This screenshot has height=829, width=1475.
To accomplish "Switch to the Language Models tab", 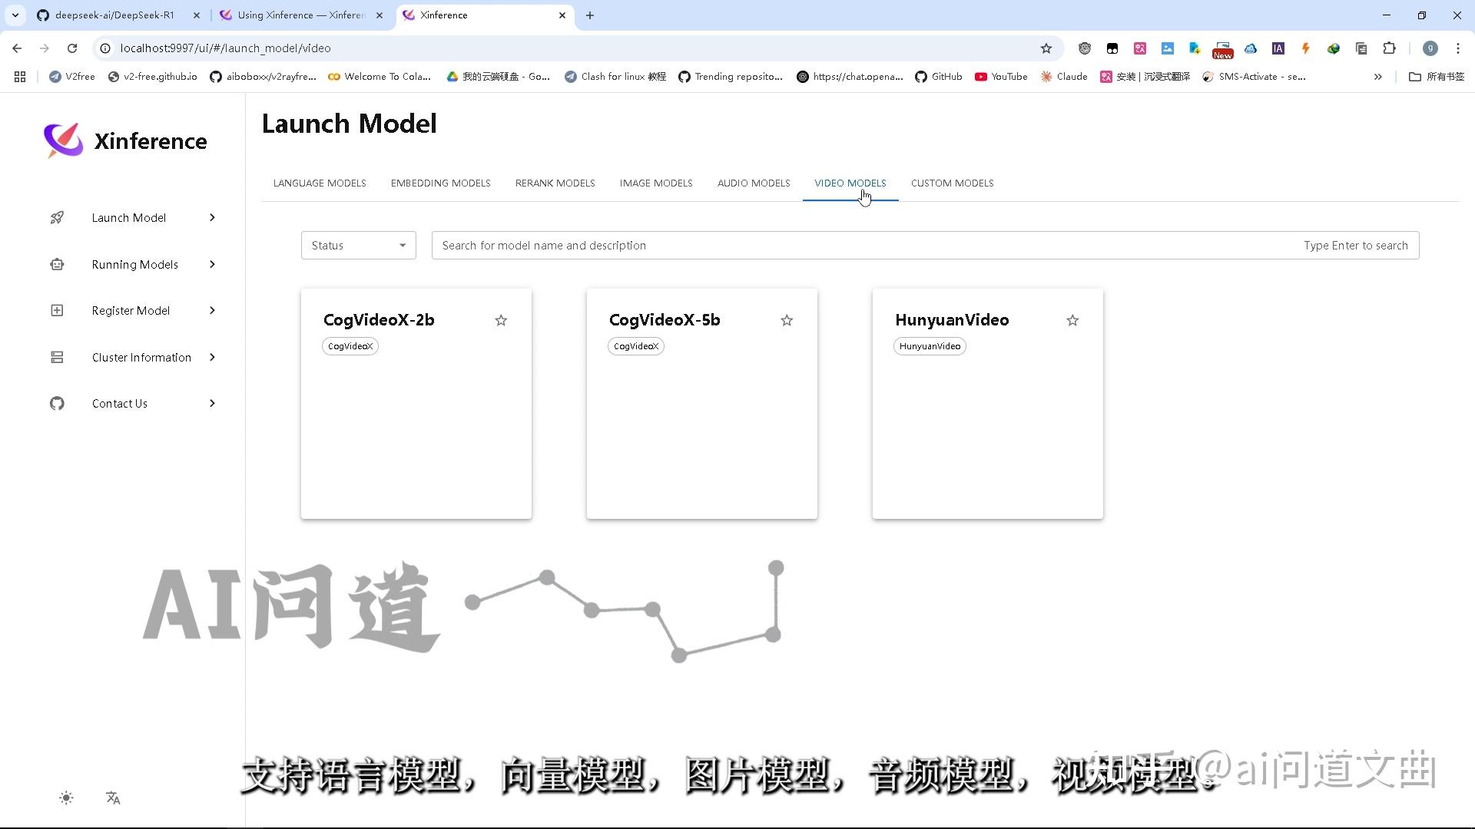I will pyautogui.click(x=320, y=183).
